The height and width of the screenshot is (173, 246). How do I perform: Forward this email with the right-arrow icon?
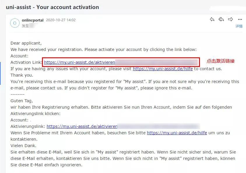pyautogui.click(x=231, y=20)
